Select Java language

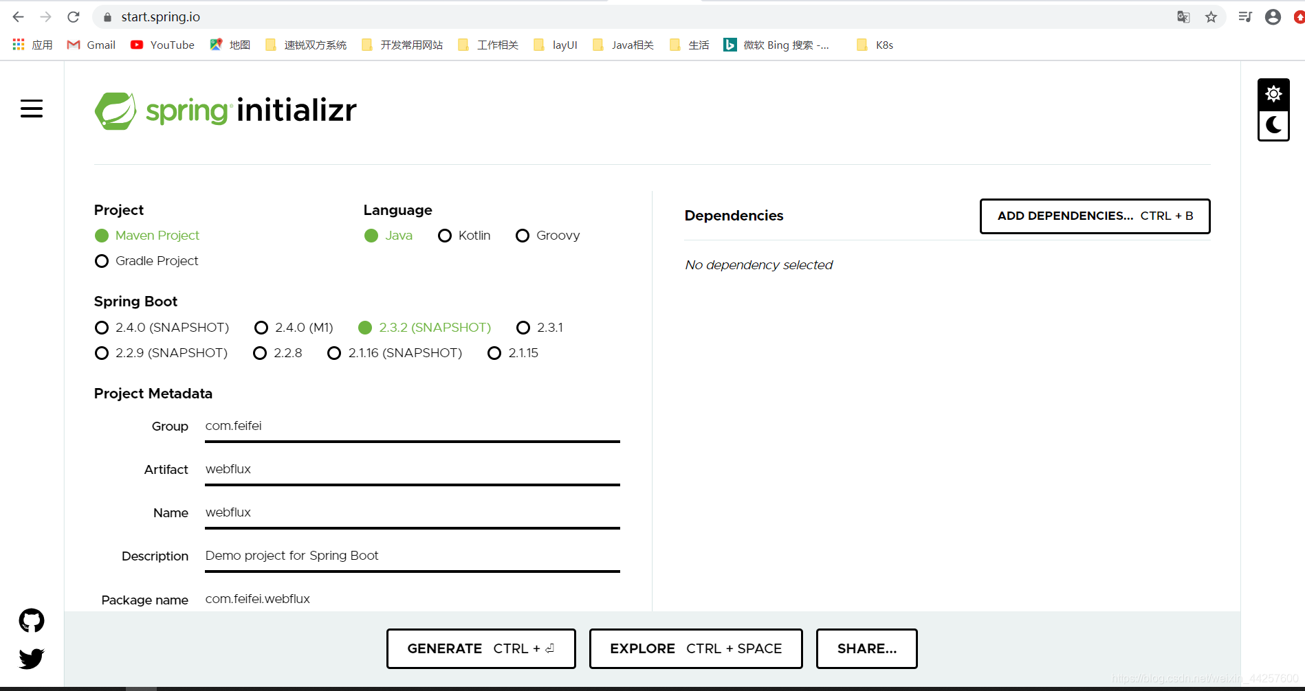(x=388, y=236)
